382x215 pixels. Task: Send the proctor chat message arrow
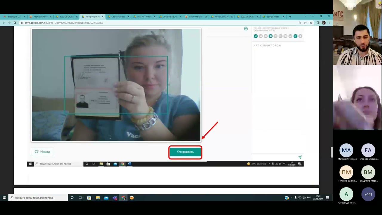300,157
